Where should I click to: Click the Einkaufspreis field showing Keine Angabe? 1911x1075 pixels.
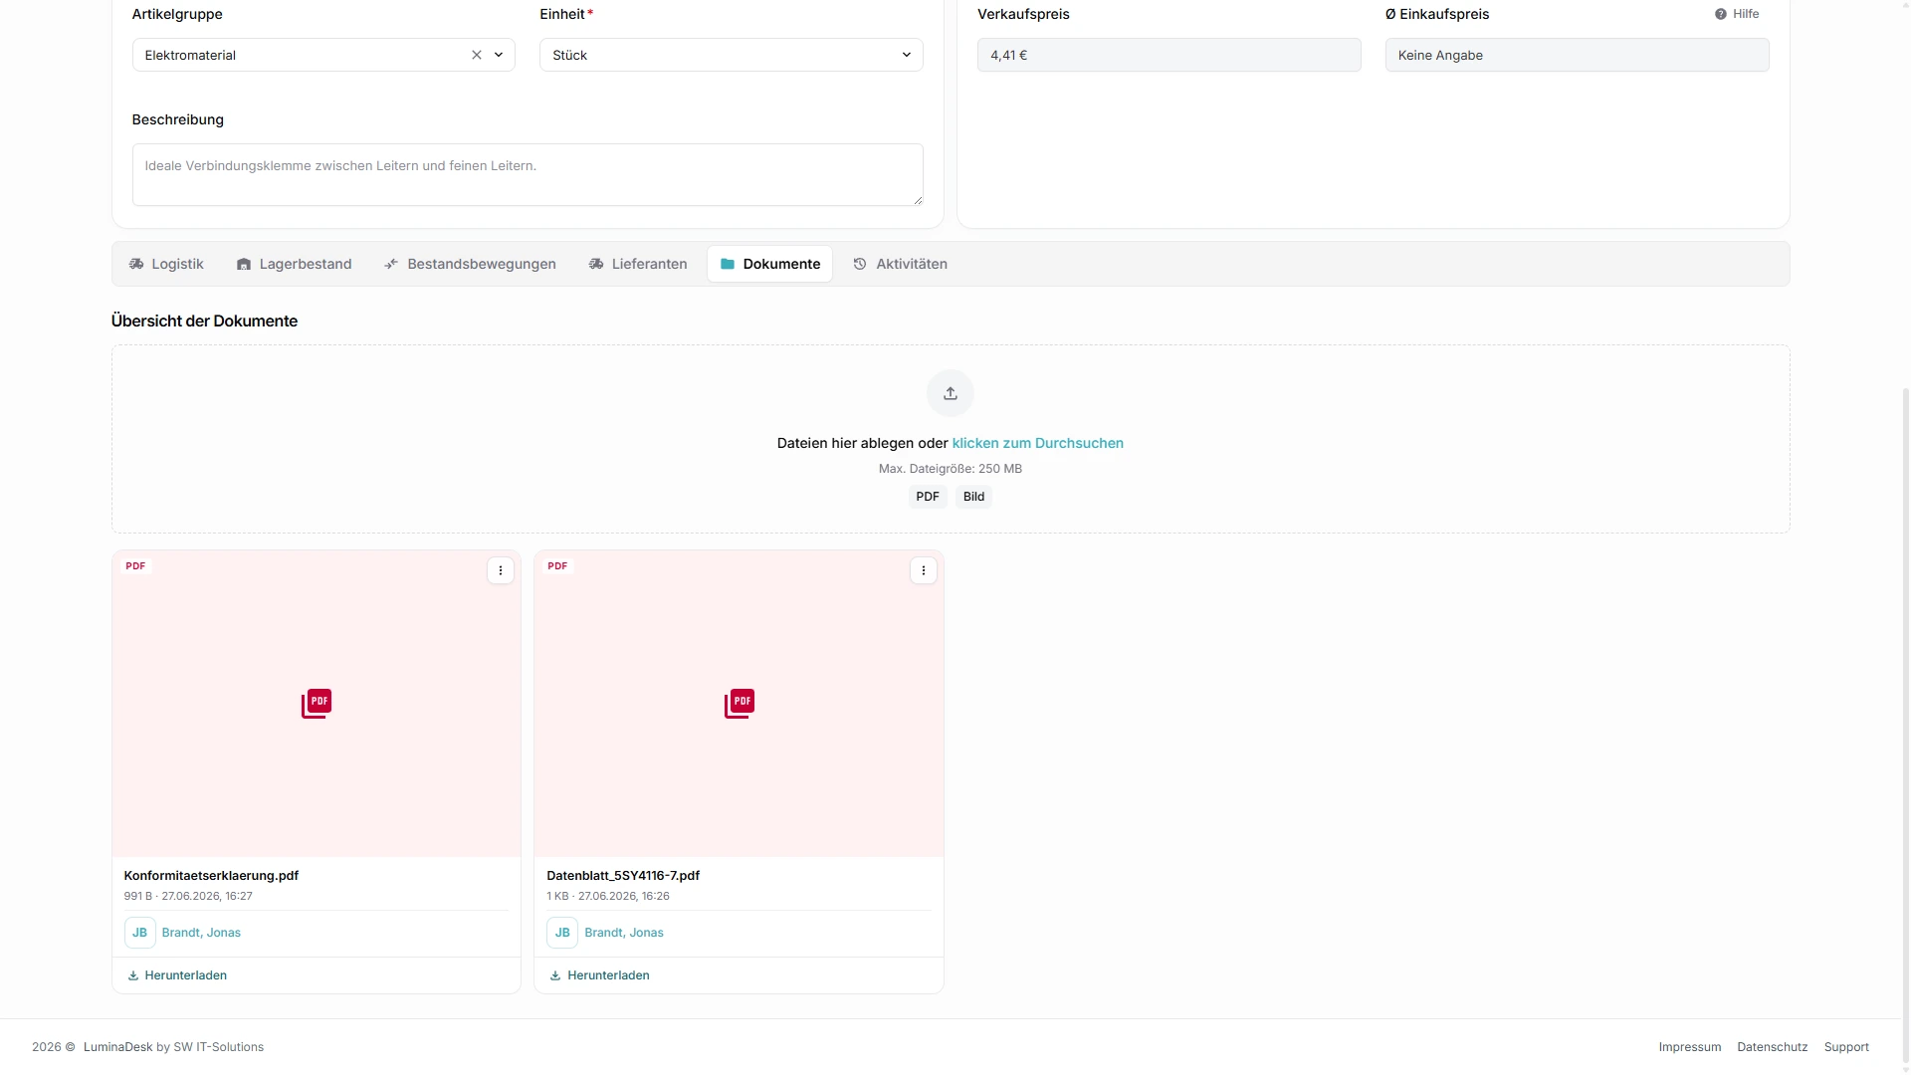pyautogui.click(x=1577, y=55)
